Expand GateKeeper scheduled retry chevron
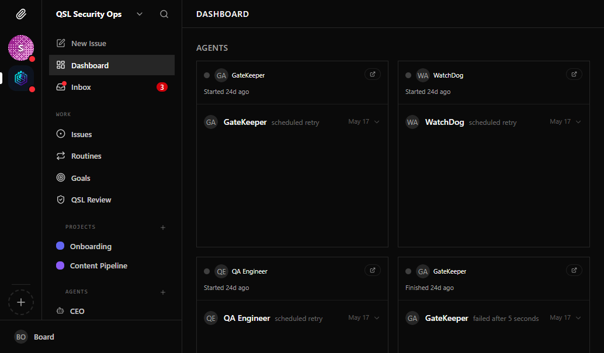 [377, 121]
